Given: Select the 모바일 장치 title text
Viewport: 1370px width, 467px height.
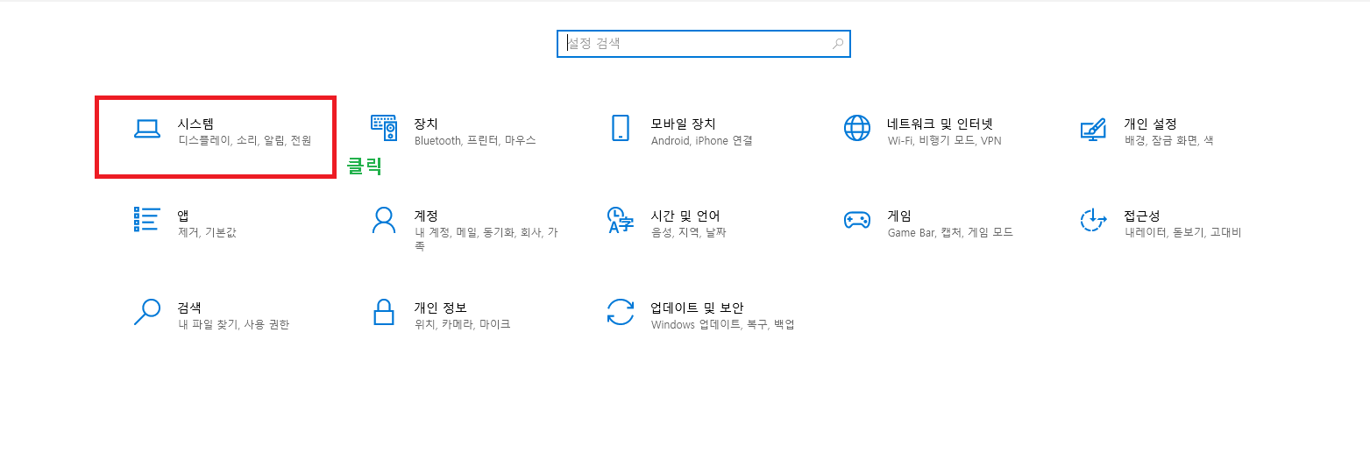Looking at the screenshot, I should click(x=684, y=124).
